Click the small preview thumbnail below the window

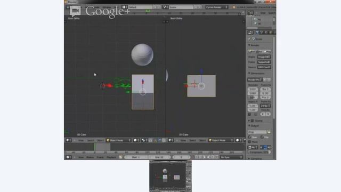[170, 176]
